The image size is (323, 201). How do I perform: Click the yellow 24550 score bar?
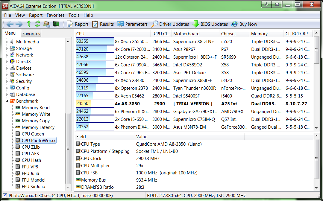click(x=95, y=104)
